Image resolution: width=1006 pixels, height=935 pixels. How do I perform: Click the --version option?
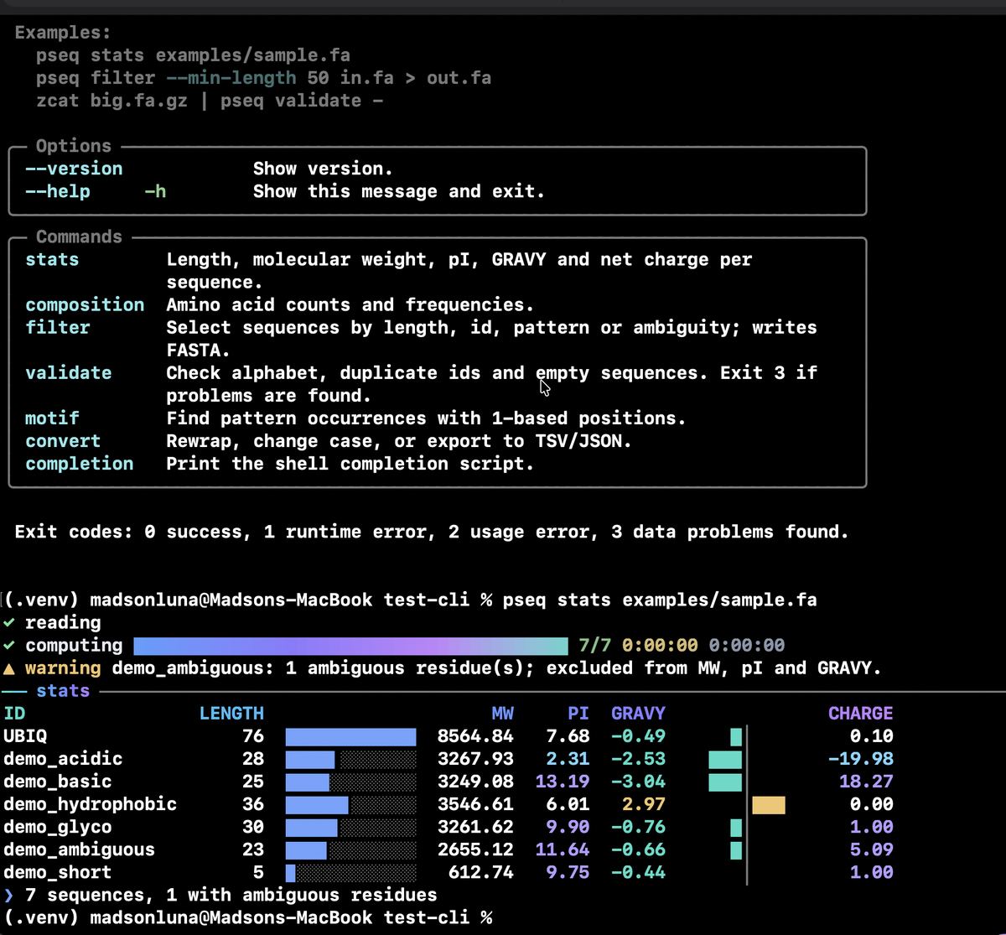pyautogui.click(x=74, y=169)
